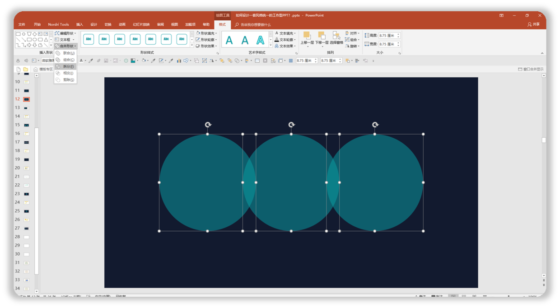This screenshot has height=308, width=560.
Task: Select 联合 (Union) in the merge shapes menu
Action: [65, 53]
